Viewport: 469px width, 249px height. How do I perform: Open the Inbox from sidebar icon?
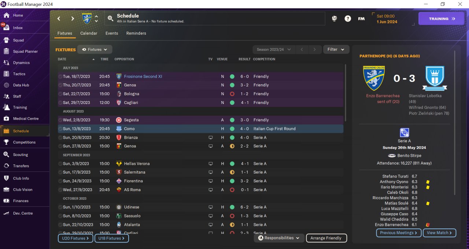[x=6, y=28]
